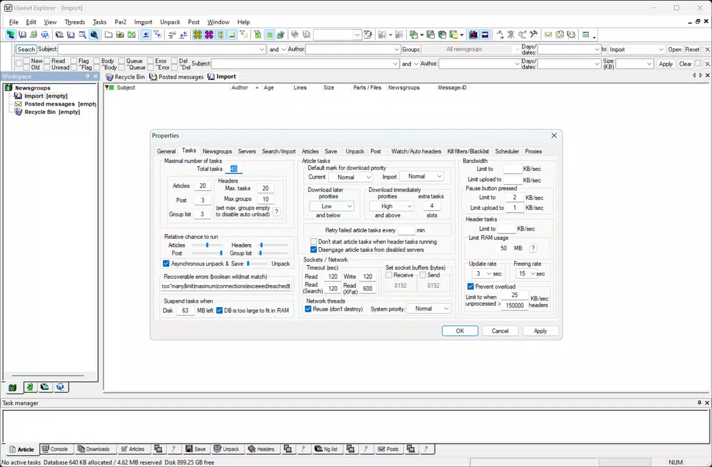Switch to the Newsgroups properties tab
The image size is (712, 467).
tap(217, 151)
